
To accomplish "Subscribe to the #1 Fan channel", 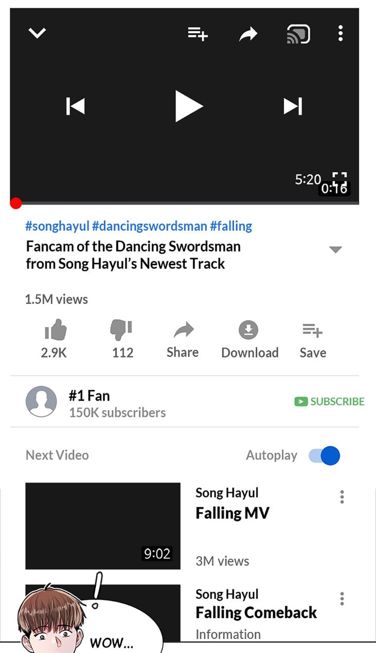I will (329, 401).
